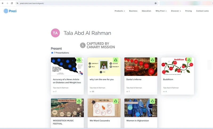Click the '7 Presentations' text

point(62,53)
